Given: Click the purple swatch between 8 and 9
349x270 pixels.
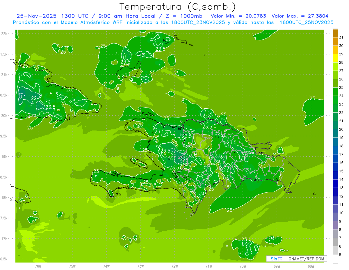Looking at the screenshot, I should (x=335, y=226).
